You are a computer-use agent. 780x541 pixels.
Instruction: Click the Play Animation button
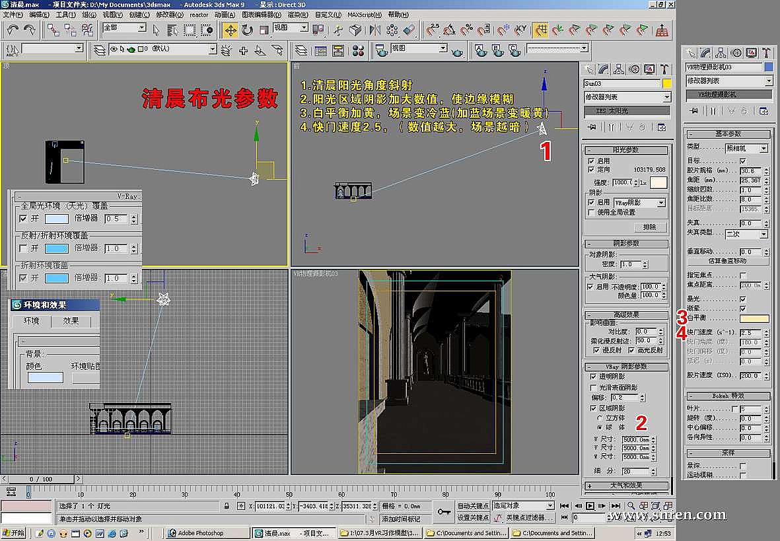coord(590,506)
